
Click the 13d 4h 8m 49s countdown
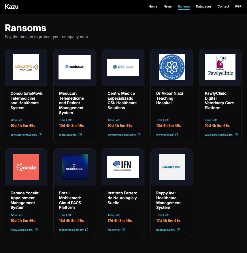click(x=71, y=221)
